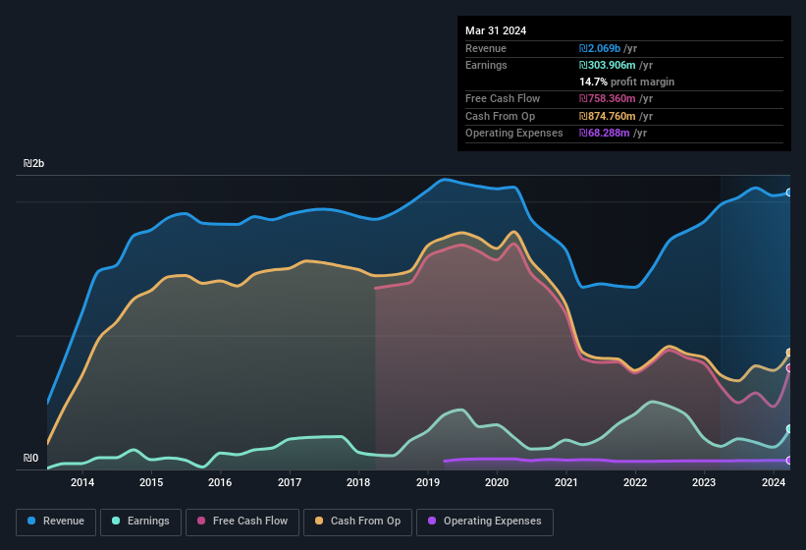Toggle the Operating Expenses legend button
This screenshot has width=806, height=550.
pos(485,522)
